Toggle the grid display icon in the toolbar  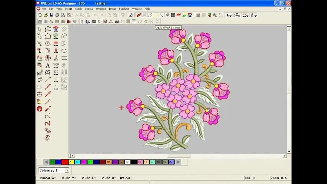(173, 15)
